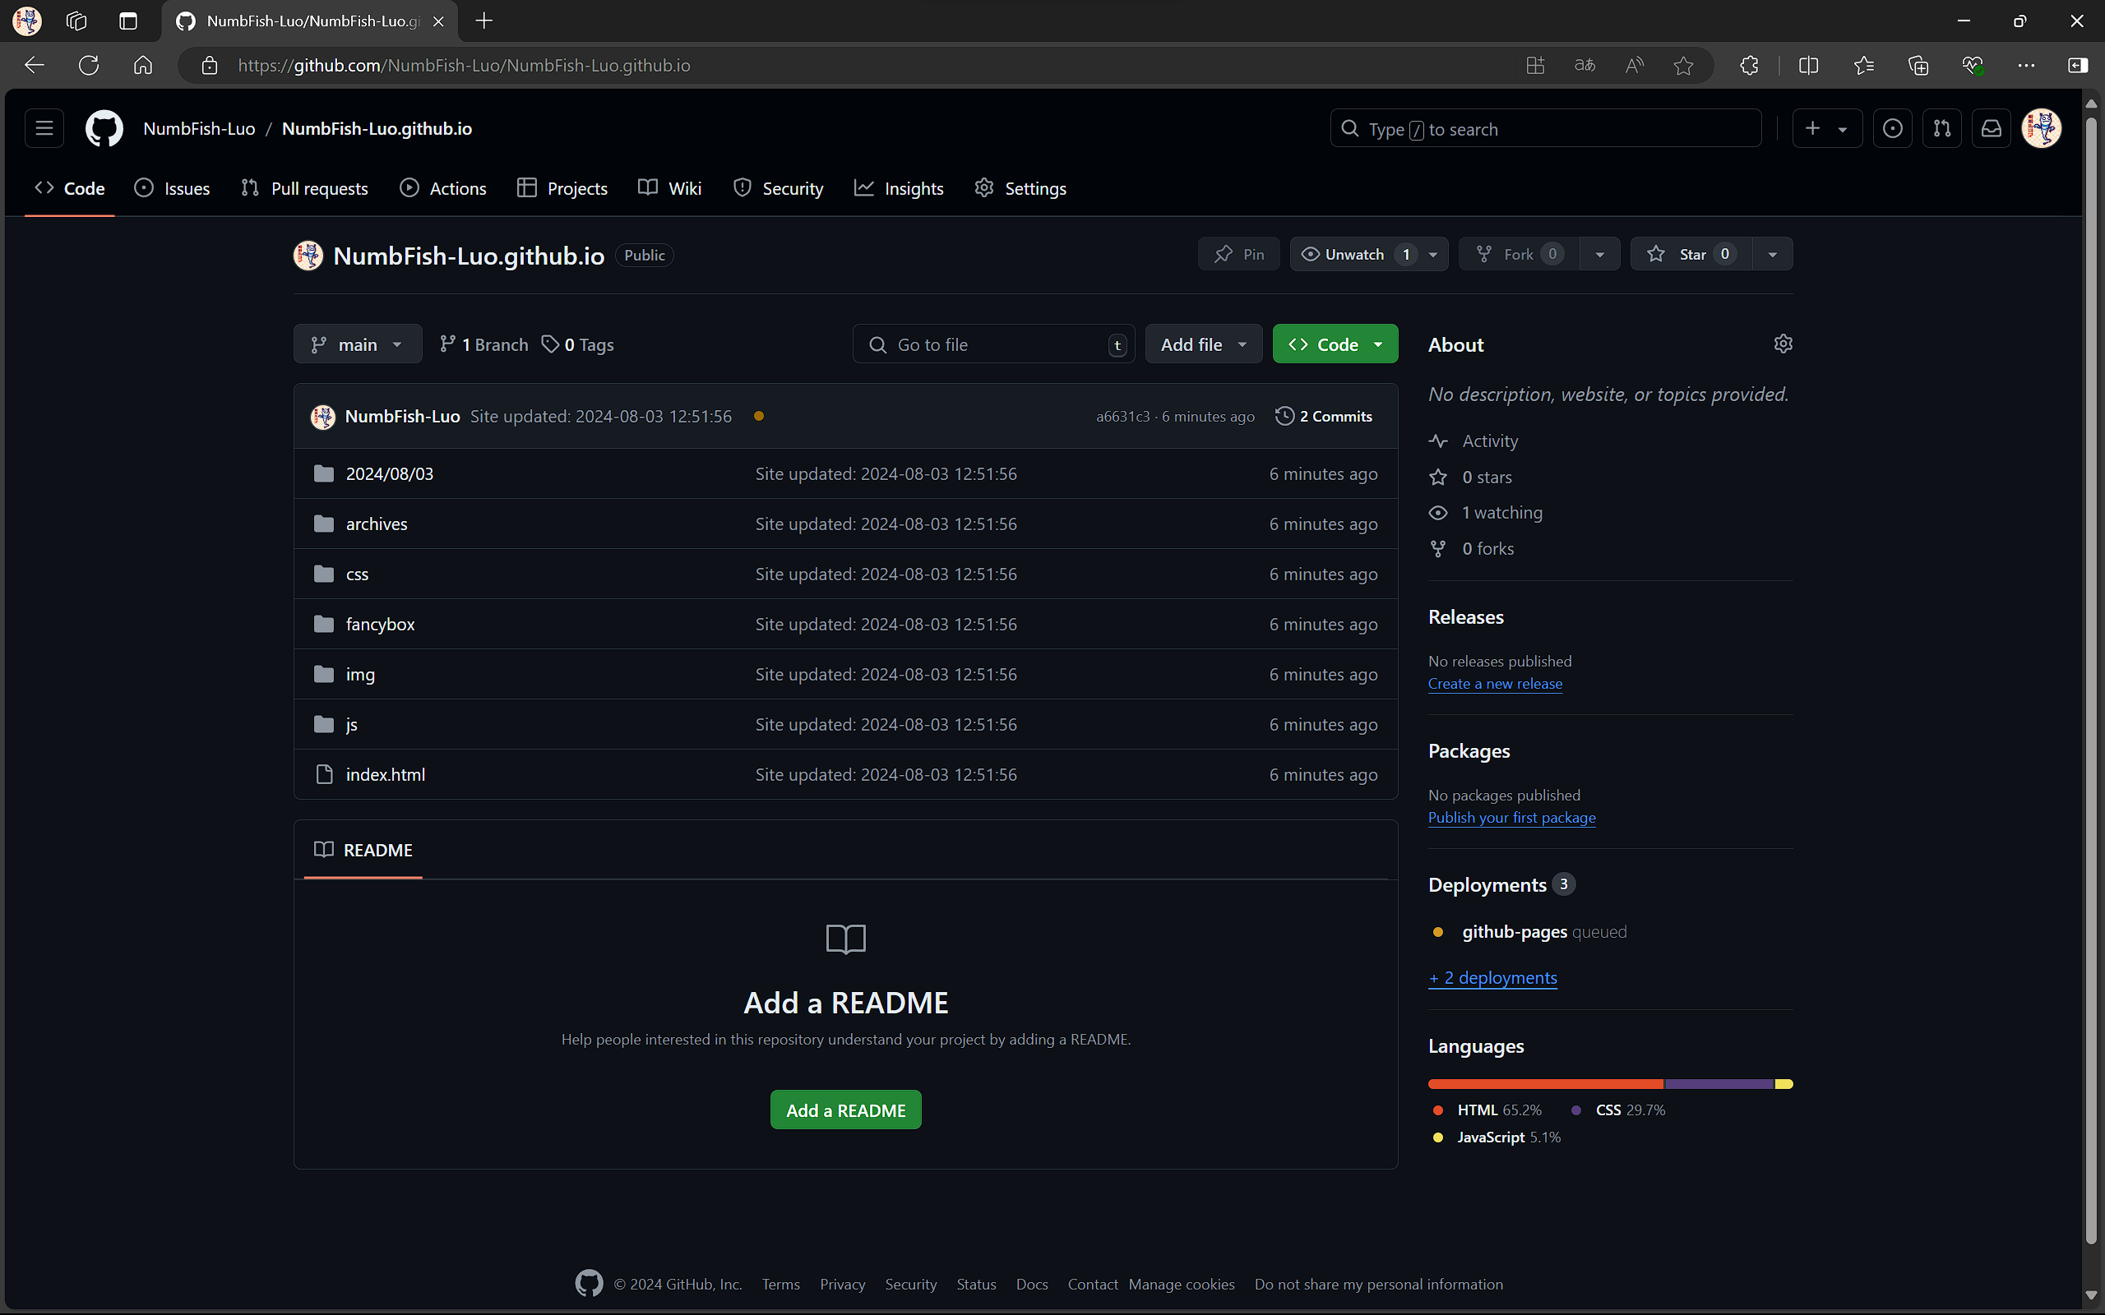Switch to the Issues tab
Viewport: 2105px width, 1315px height.
click(x=172, y=189)
